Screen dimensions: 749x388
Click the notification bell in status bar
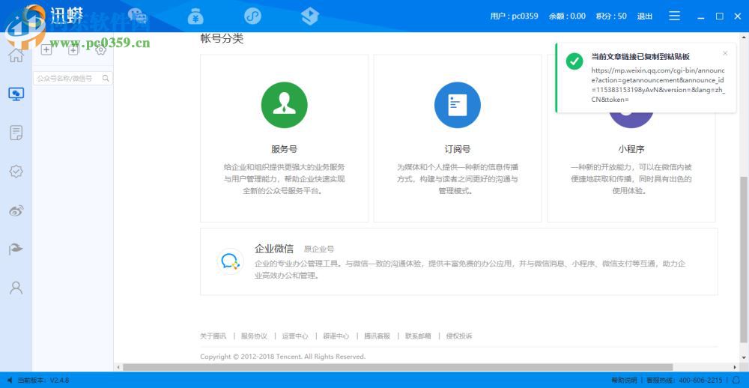coord(736,381)
